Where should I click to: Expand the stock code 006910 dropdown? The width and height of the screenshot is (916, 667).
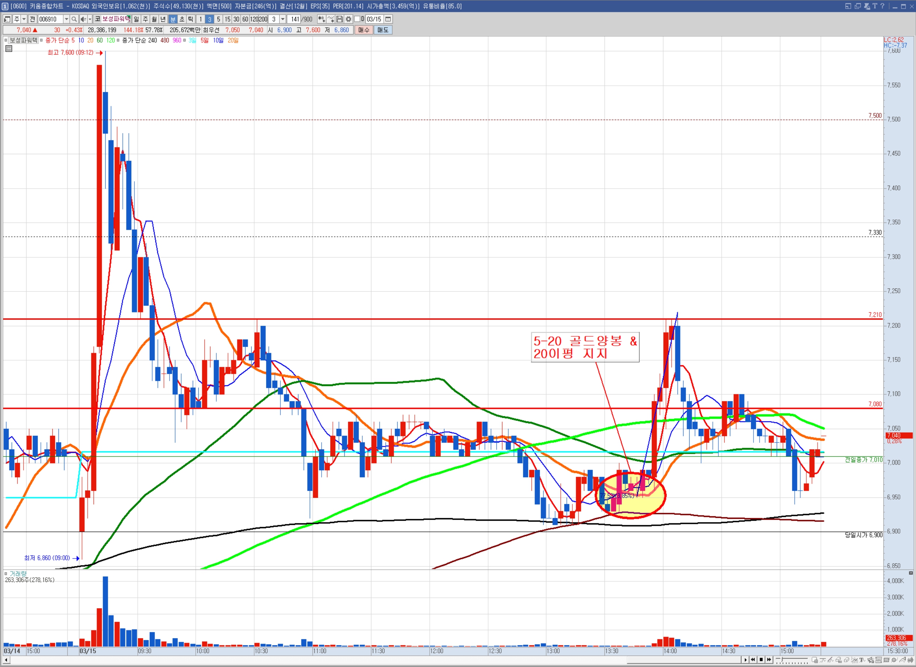(x=66, y=19)
